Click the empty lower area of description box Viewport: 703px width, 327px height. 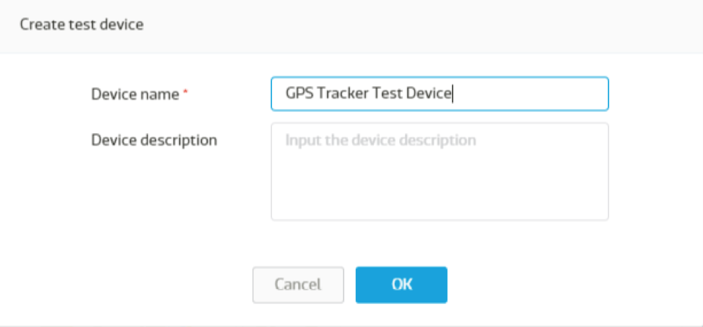click(x=440, y=192)
